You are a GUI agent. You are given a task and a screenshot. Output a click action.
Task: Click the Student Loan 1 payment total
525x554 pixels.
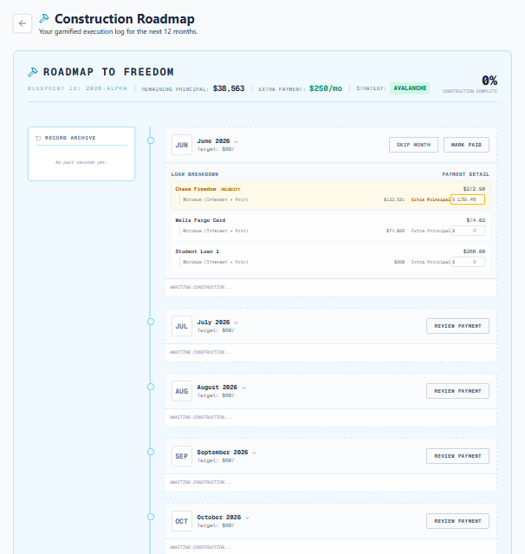[474, 251]
